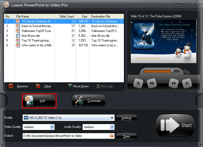This screenshot has height=147, width=203.
Task: Click the slide preview progress slider handle
Action: 172,71
